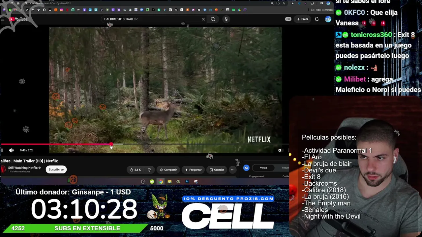Open the Todos los marcadores folder

point(323,10)
